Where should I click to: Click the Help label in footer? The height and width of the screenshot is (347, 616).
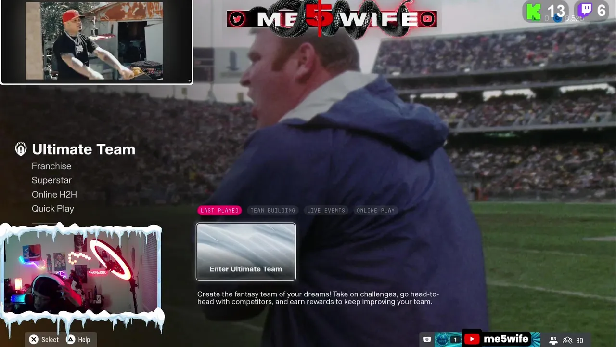(84, 340)
